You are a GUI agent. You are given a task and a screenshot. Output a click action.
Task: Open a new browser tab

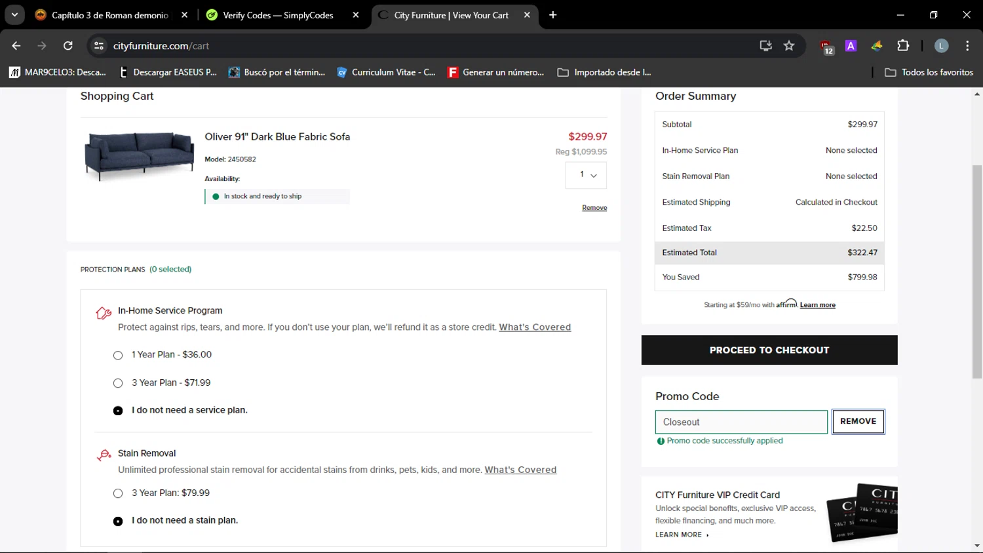[553, 15]
